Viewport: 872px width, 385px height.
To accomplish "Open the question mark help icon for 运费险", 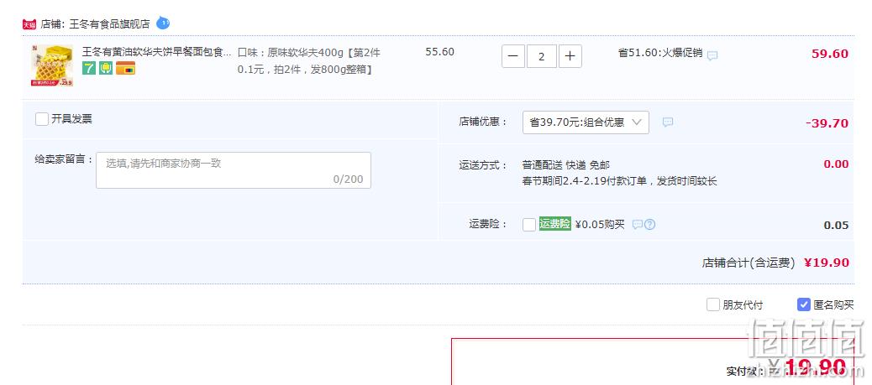I will coord(649,225).
